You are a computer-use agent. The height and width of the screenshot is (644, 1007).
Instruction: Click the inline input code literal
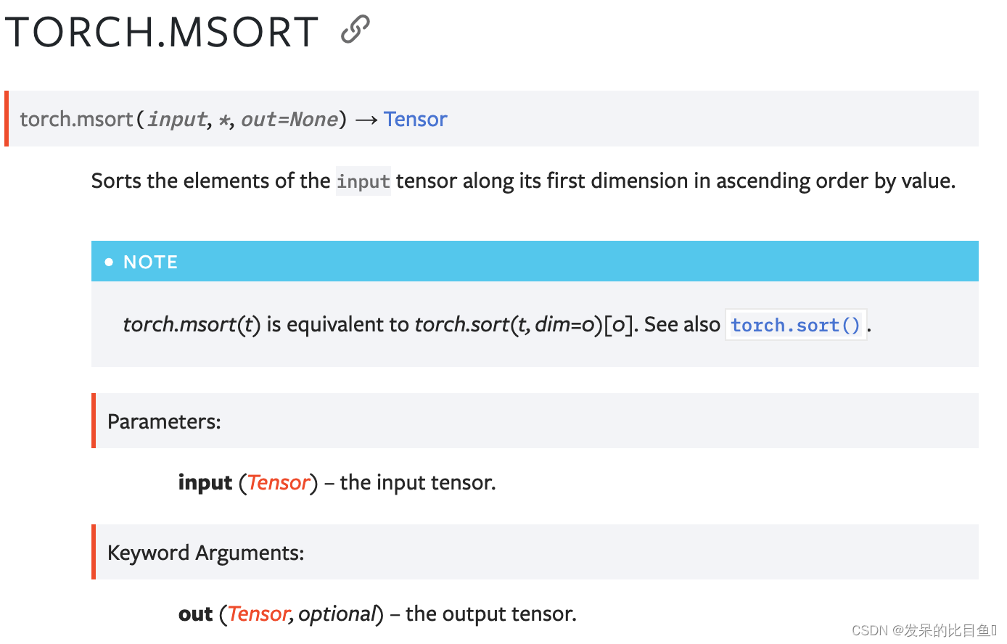(363, 181)
